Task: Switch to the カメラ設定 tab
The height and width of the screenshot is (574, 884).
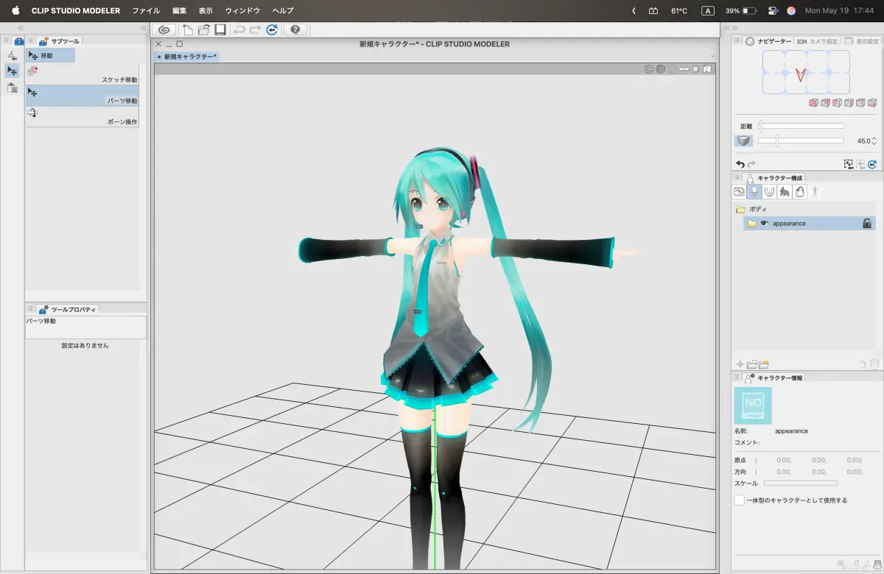Action: pyautogui.click(x=818, y=41)
